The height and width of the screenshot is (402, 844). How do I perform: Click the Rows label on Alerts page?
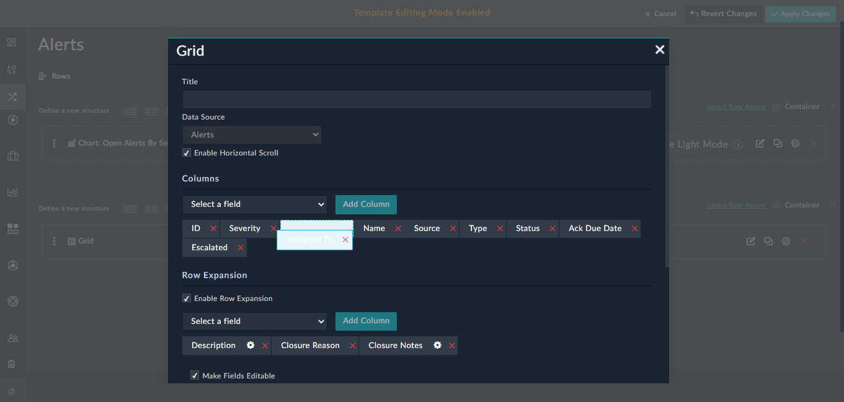coord(61,76)
